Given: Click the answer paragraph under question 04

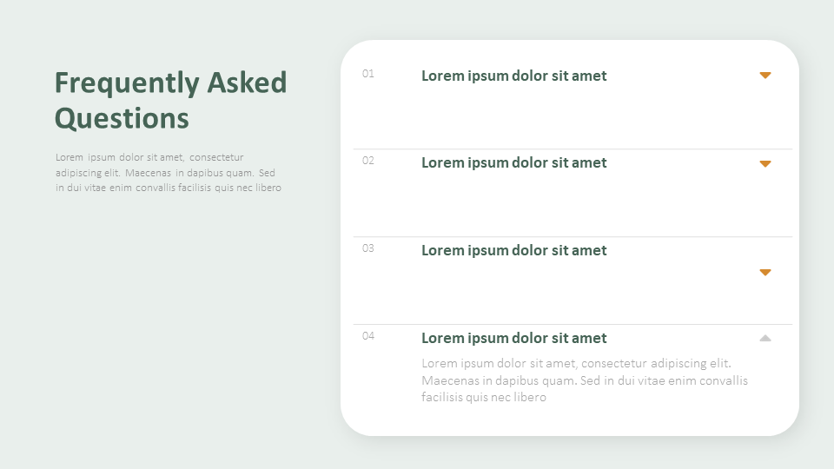Looking at the screenshot, I should tap(584, 380).
